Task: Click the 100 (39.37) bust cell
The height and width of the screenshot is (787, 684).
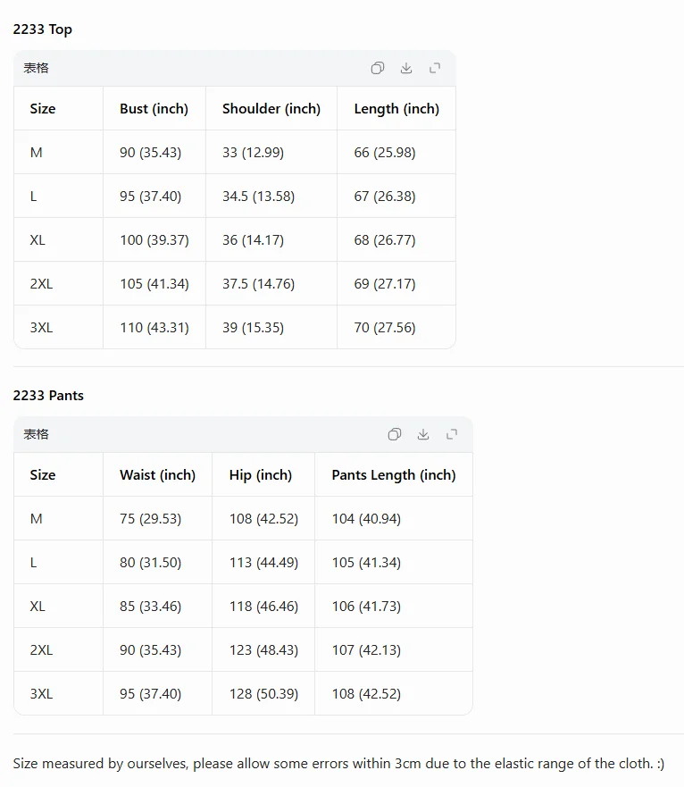Action: click(x=154, y=240)
